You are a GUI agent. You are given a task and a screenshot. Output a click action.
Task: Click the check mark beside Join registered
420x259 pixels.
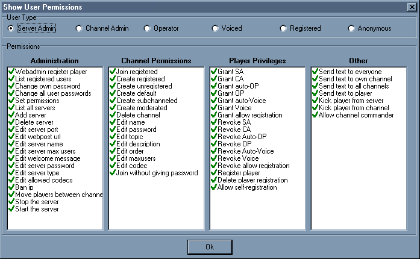(x=113, y=72)
